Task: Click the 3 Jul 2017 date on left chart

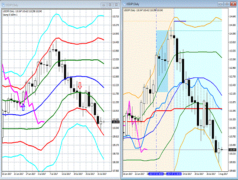Action: 42,174
